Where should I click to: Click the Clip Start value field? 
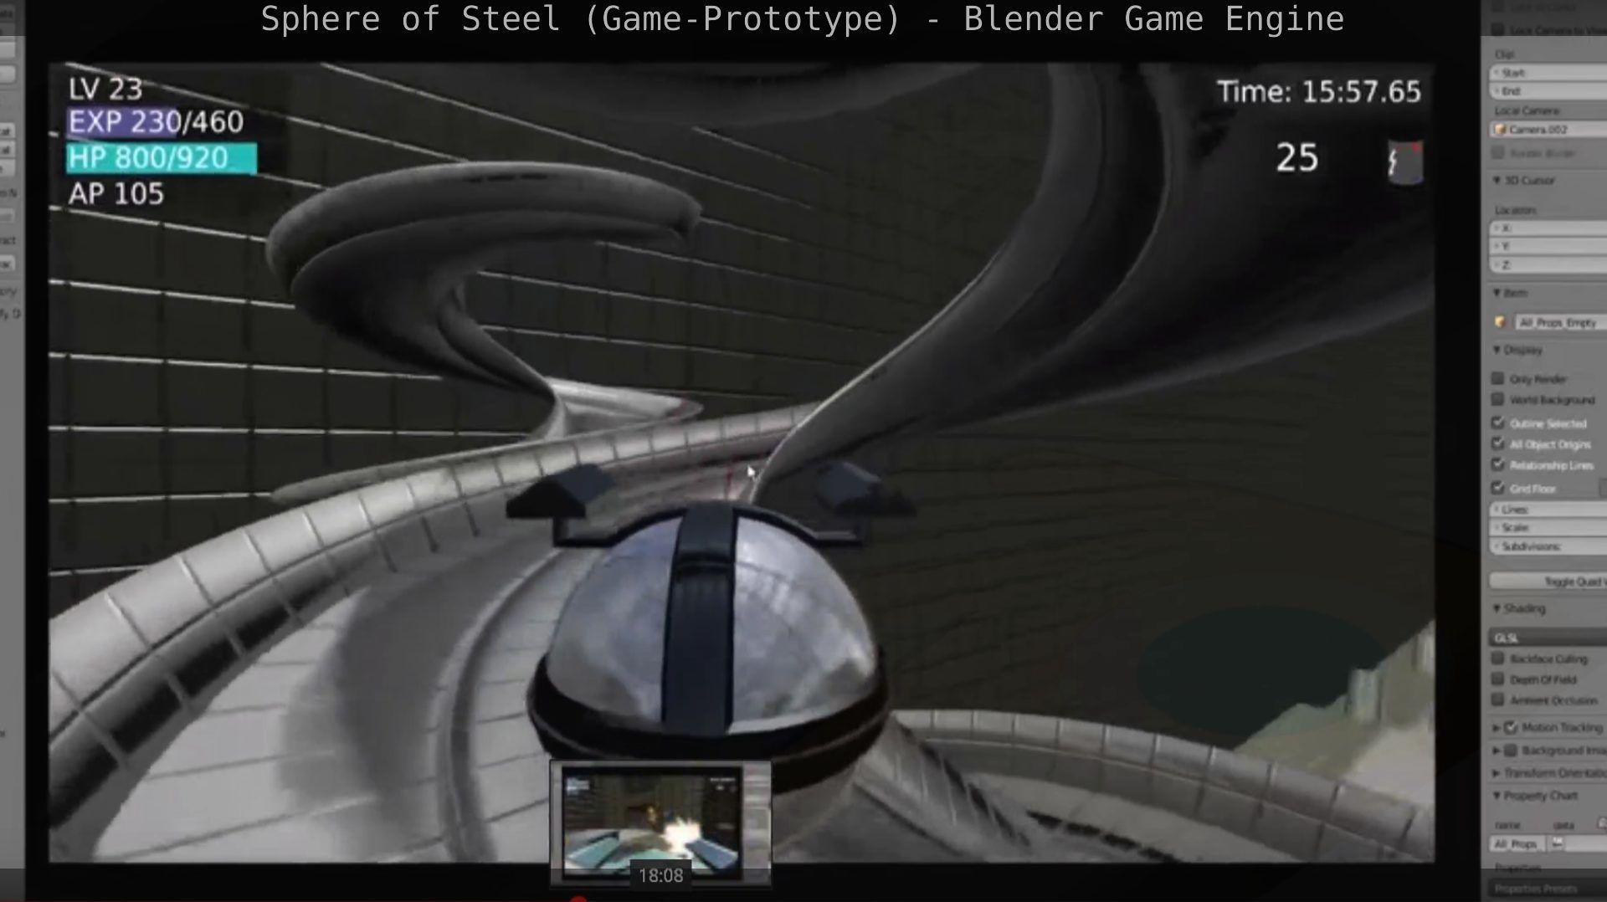pyautogui.click(x=1548, y=73)
